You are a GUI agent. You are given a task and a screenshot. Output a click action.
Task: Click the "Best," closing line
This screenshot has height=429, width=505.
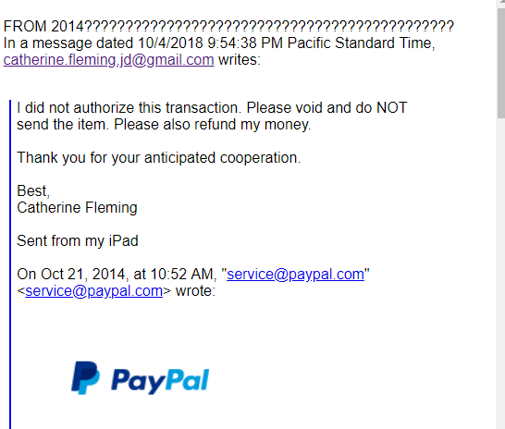[33, 191]
